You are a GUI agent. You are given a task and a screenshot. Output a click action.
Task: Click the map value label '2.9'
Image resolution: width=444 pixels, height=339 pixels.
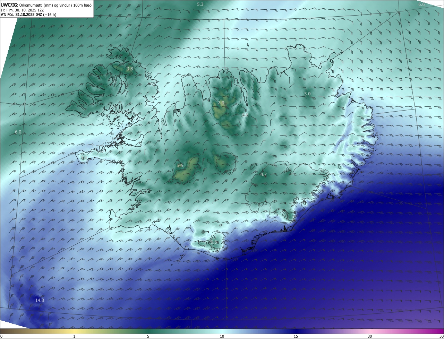221,103
